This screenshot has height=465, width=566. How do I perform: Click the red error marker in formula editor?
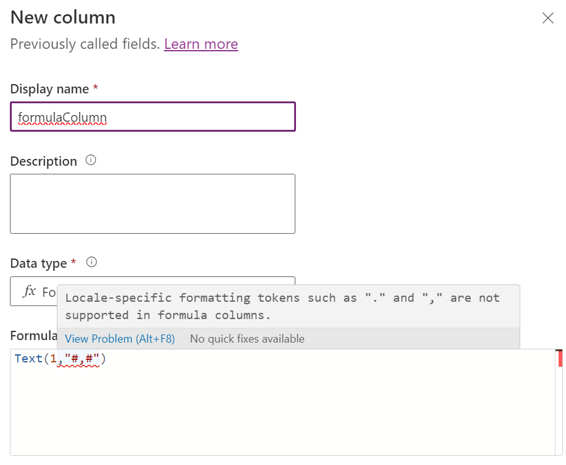click(562, 359)
